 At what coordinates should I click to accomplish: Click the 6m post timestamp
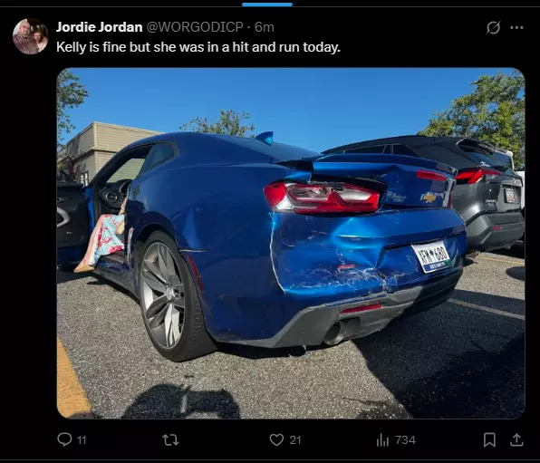click(x=265, y=27)
